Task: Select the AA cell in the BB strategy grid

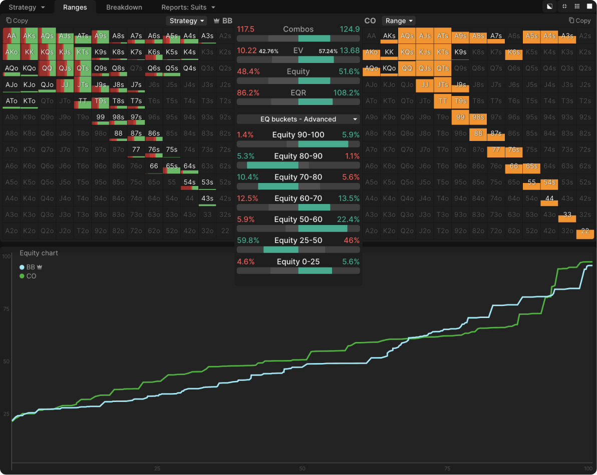Action: click(12, 35)
